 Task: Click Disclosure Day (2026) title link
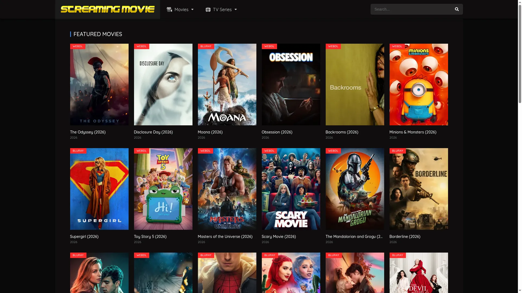tap(153, 132)
